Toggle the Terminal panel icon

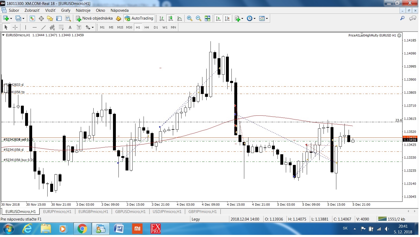coord(59,18)
